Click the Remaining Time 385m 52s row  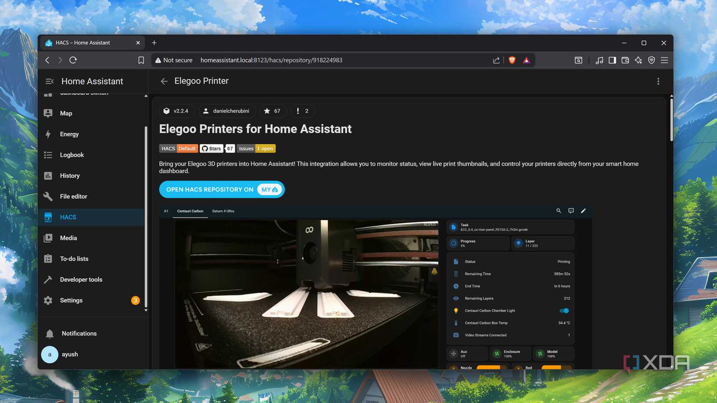[511, 274]
